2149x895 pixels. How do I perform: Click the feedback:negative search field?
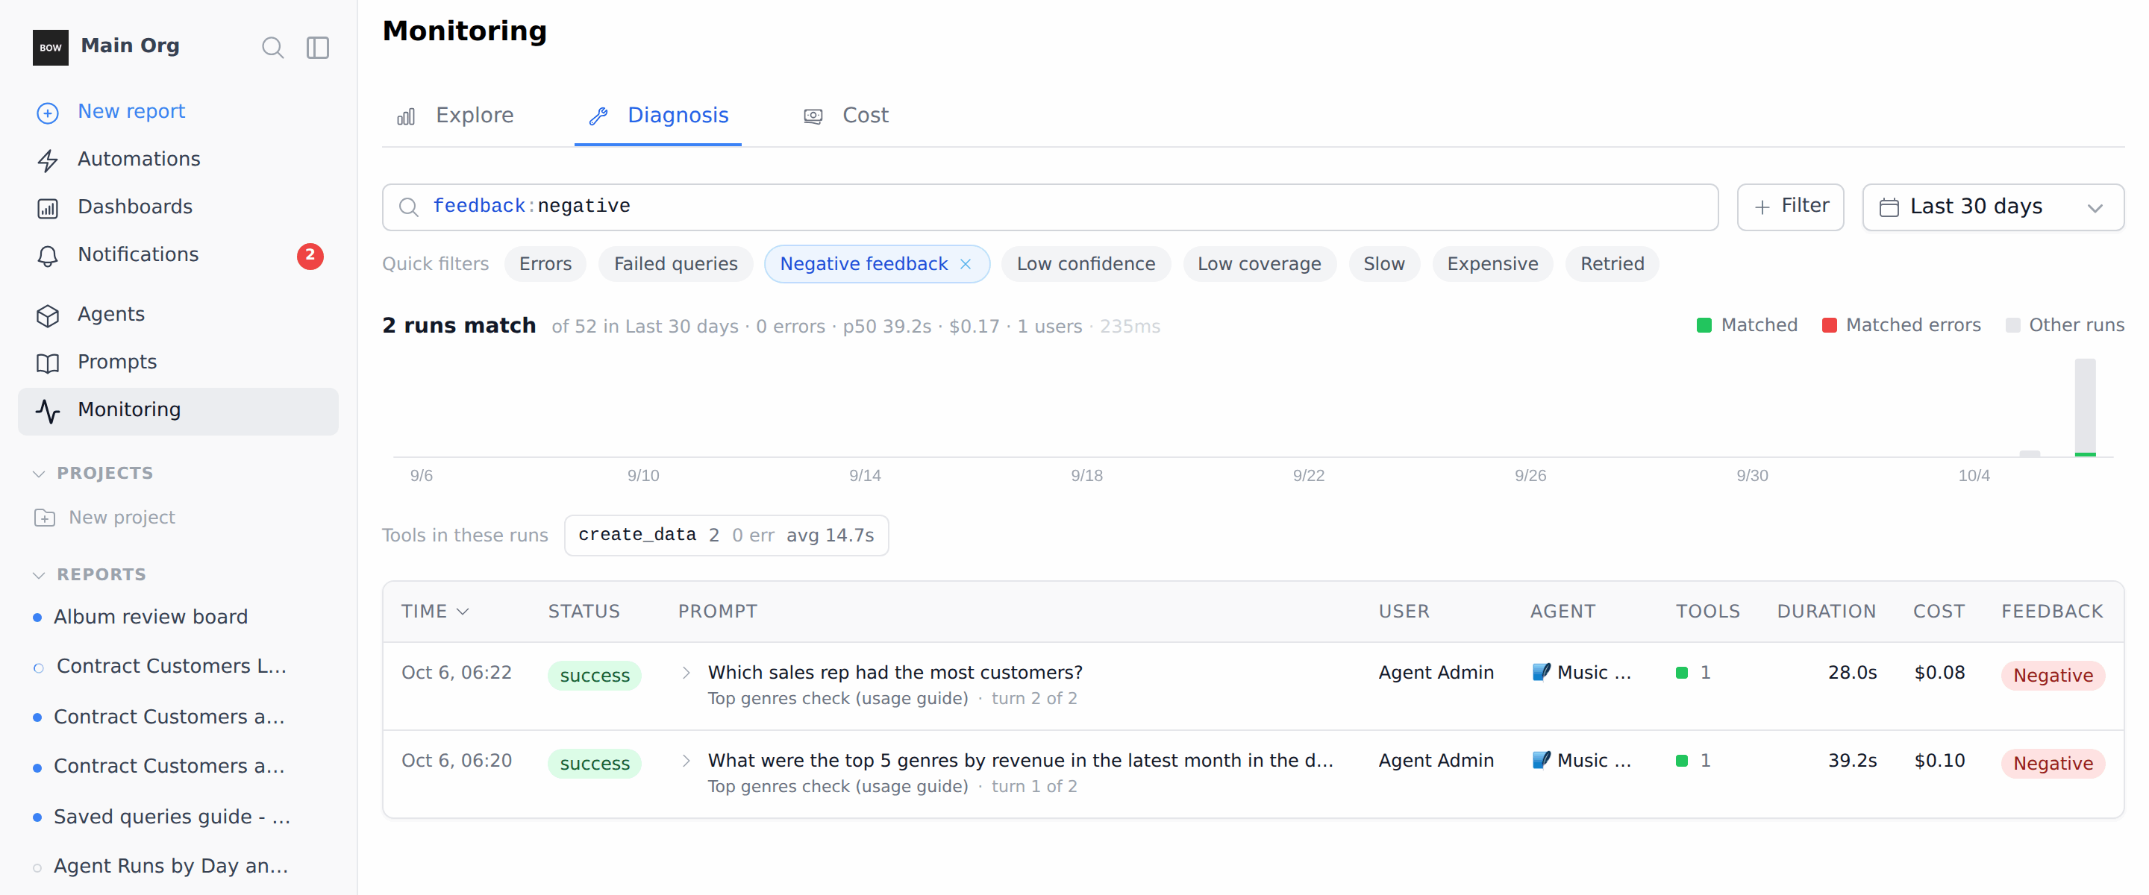1049,207
